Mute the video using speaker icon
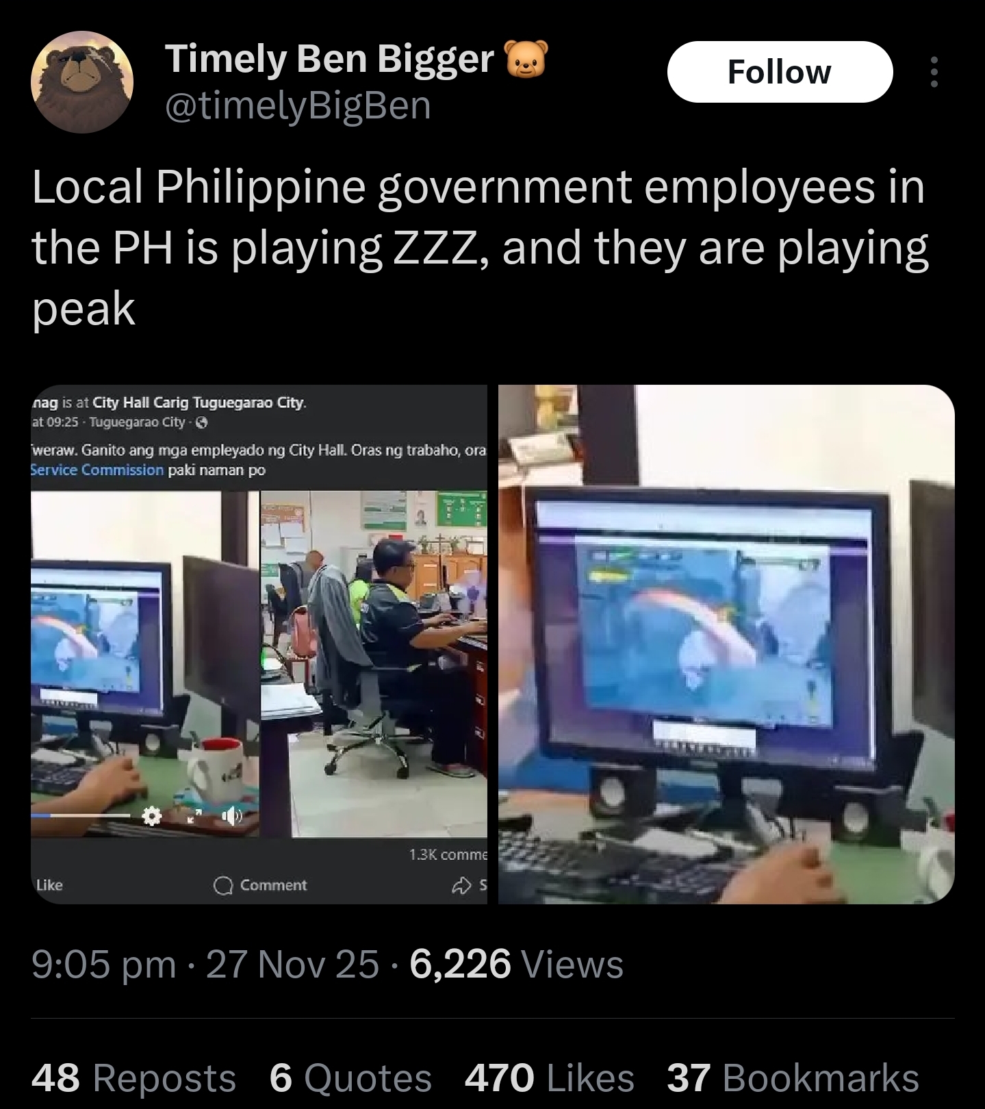Viewport: 985px width, 1109px height. pyautogui.click(x=233, y=815)
